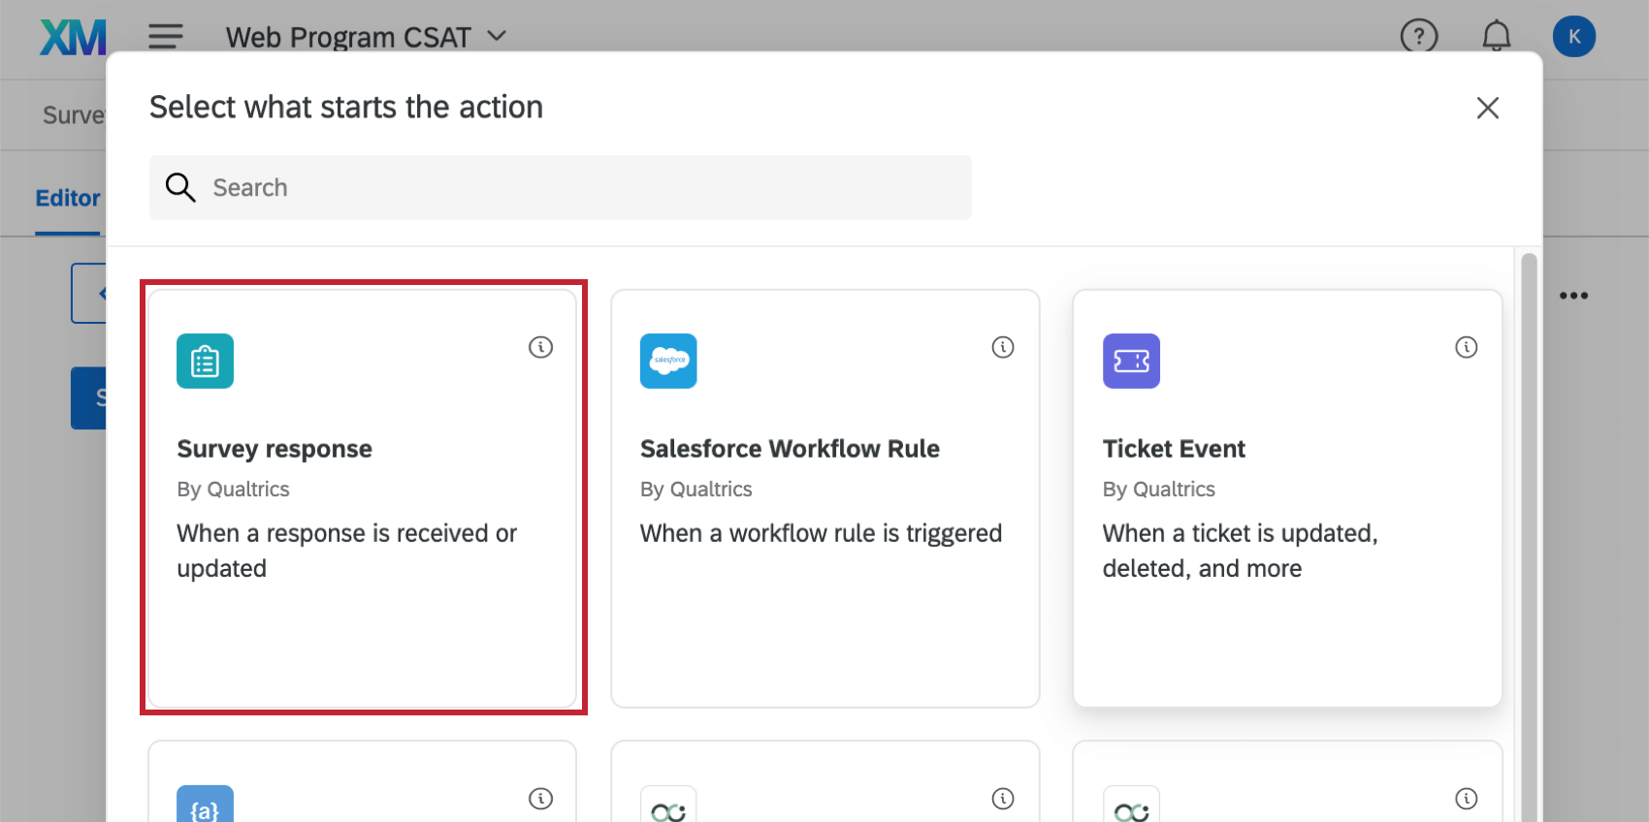
Task: Open the hamburger navigation menu
Action: 166,37
